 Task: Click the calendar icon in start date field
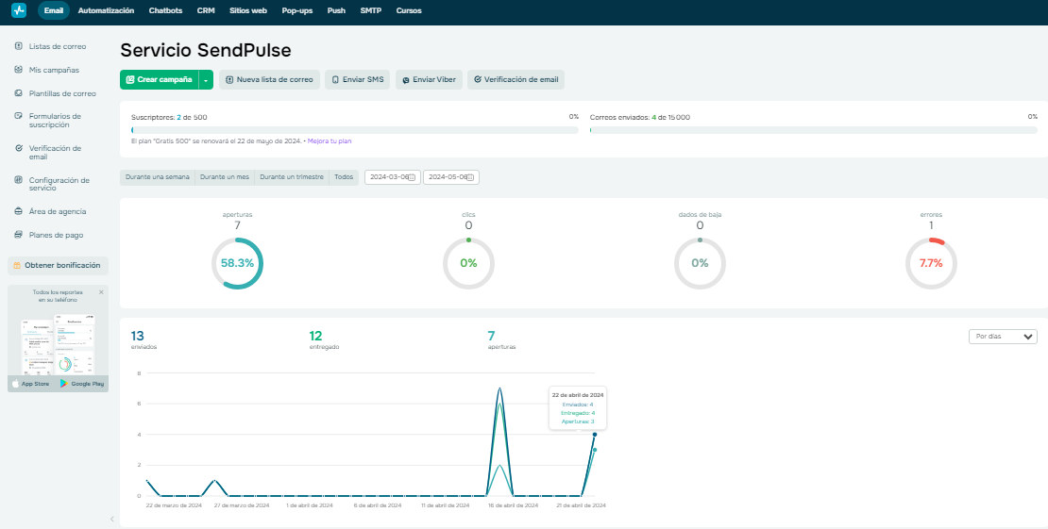coord(412,177)
